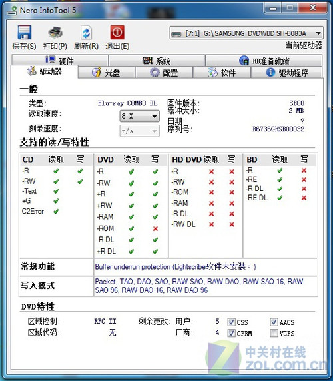This screenshot has height=381, width=333.
Task: Toggle the AACS checkbox
Action: [274, 322]
